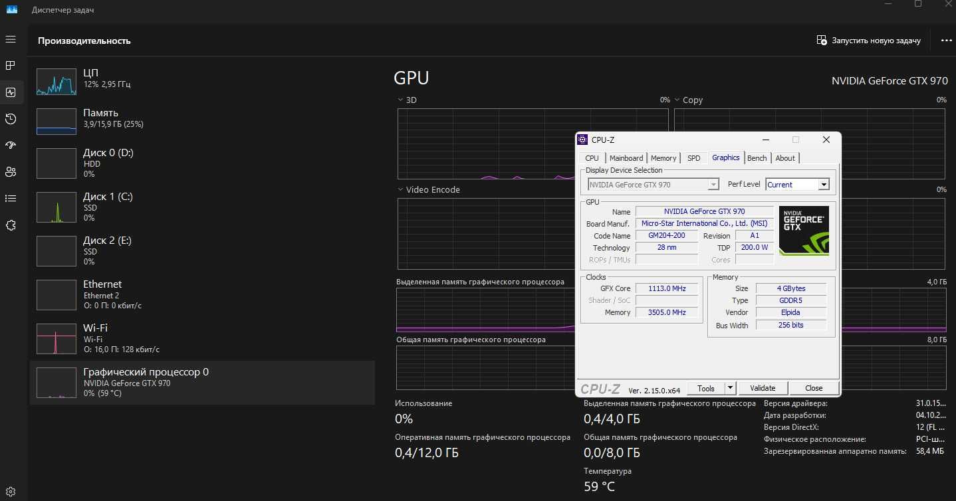Click the CPU-Z title bar icon

(583, 140)
